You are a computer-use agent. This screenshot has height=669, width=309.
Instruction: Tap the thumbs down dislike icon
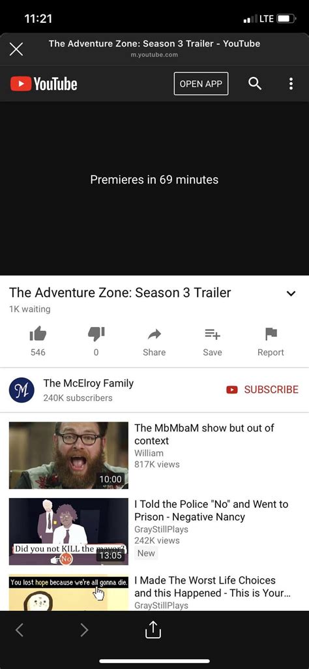pos(96,334)
